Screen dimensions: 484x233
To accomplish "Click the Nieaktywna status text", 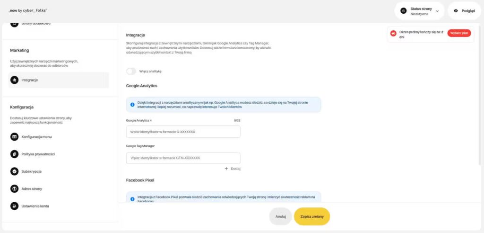I will point(419,14).
